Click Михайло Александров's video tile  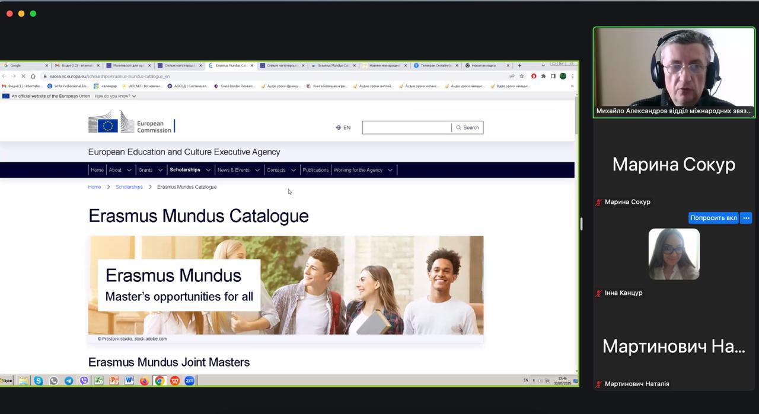[x=674, y=72]
